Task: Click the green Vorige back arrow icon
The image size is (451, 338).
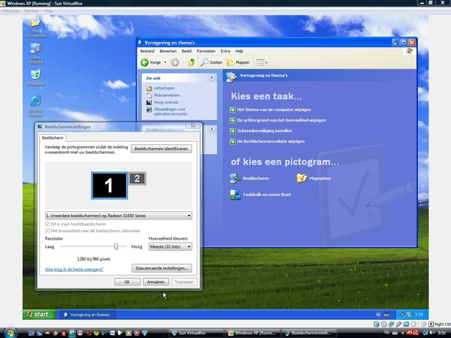Action: pyautogui.click(x=144, y=62)
